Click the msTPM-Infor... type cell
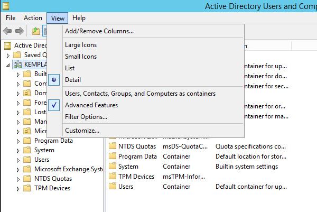The width and height of the screenshot is (317, 212). coord(184,177)
